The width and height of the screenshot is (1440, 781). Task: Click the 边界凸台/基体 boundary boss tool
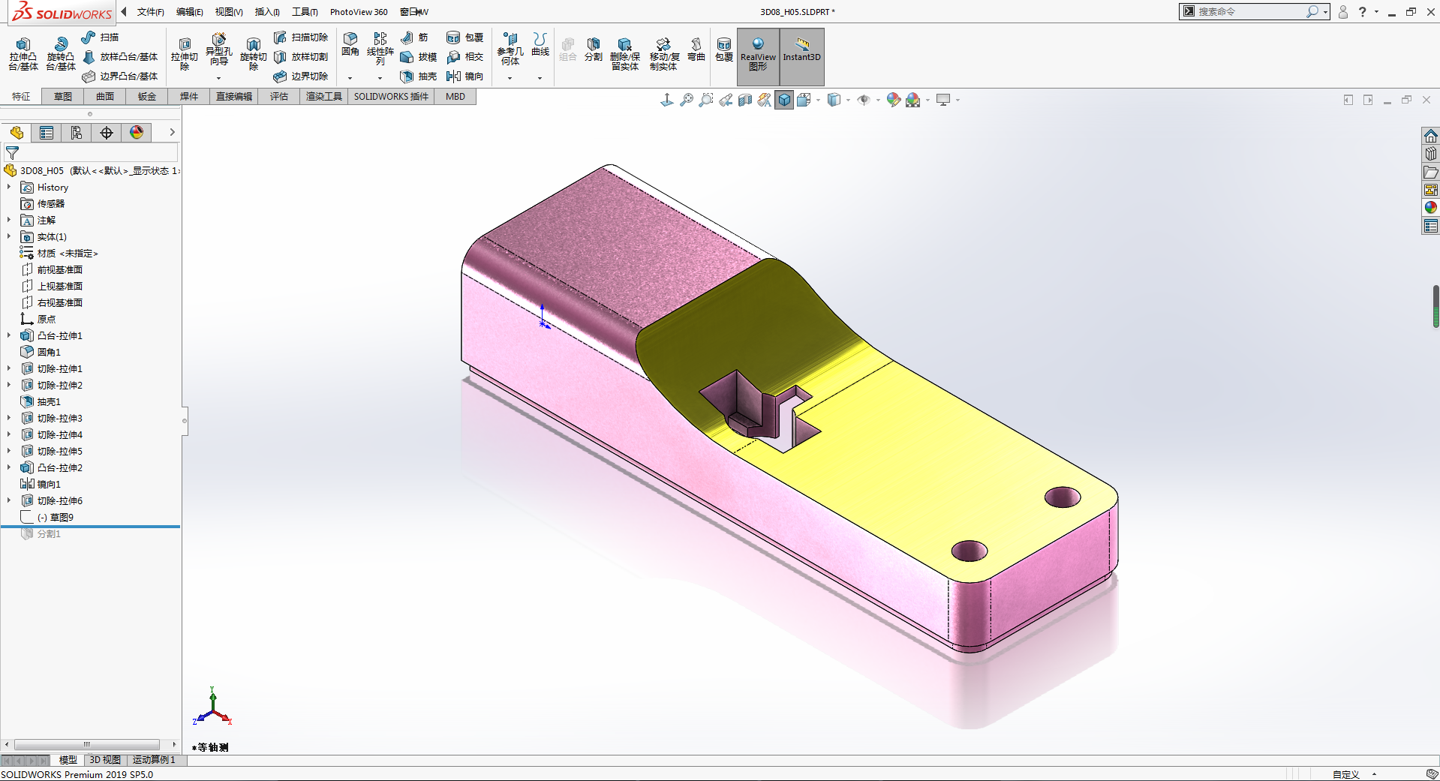120,76
